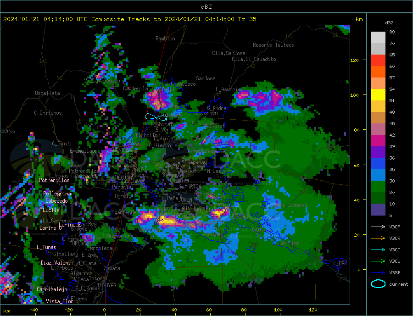Click the 'Lucila' place label

point(51,210)
